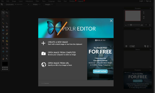Select the Crop tool in the toolbox
155x93 pixels.
click(3, 12)
